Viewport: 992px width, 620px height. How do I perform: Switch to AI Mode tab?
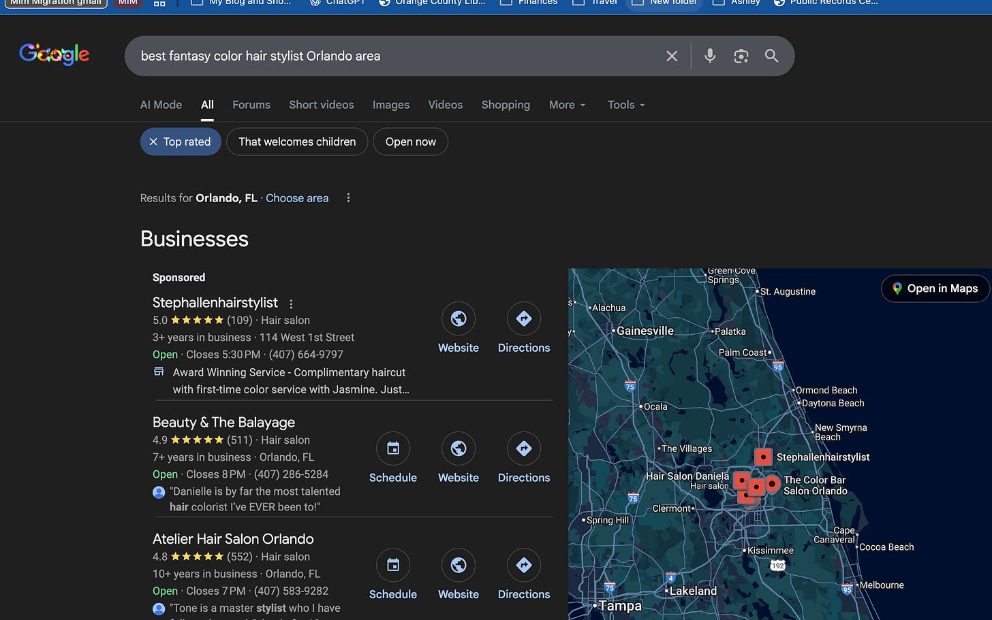(161, 105)
